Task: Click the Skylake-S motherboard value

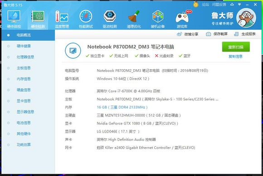Action: pos(157,99)
